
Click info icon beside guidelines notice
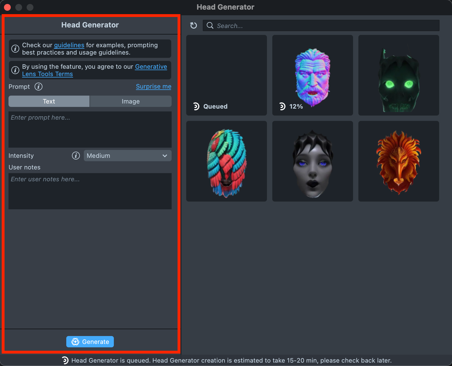click(x=15, y=49)
